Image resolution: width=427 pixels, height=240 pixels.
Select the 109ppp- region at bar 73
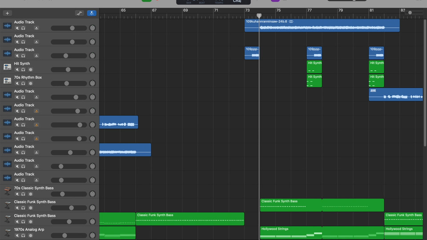click(252, 53)
